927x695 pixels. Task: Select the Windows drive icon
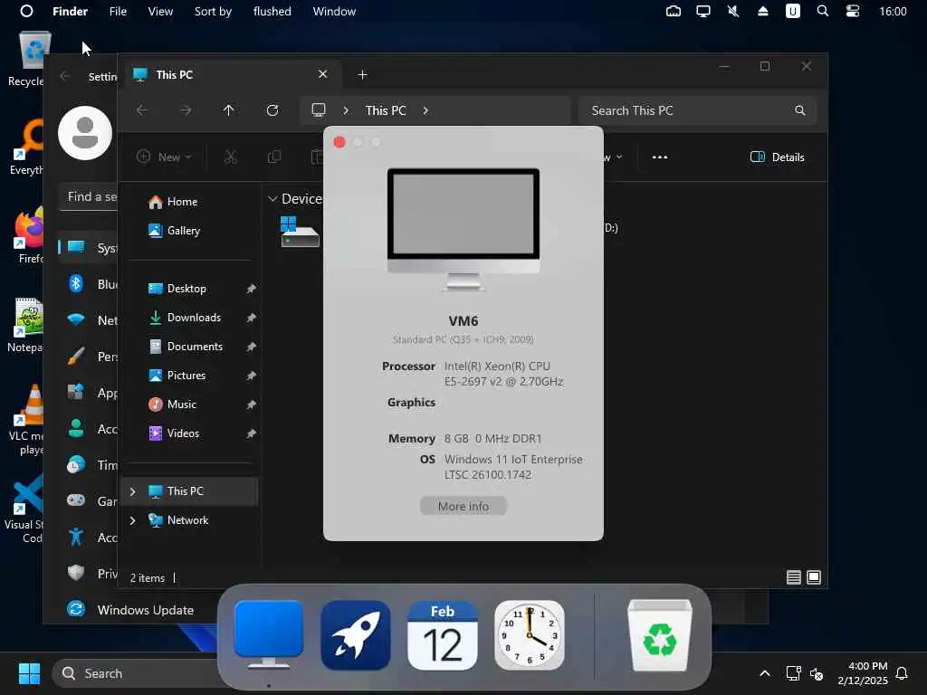click(300, 232)
